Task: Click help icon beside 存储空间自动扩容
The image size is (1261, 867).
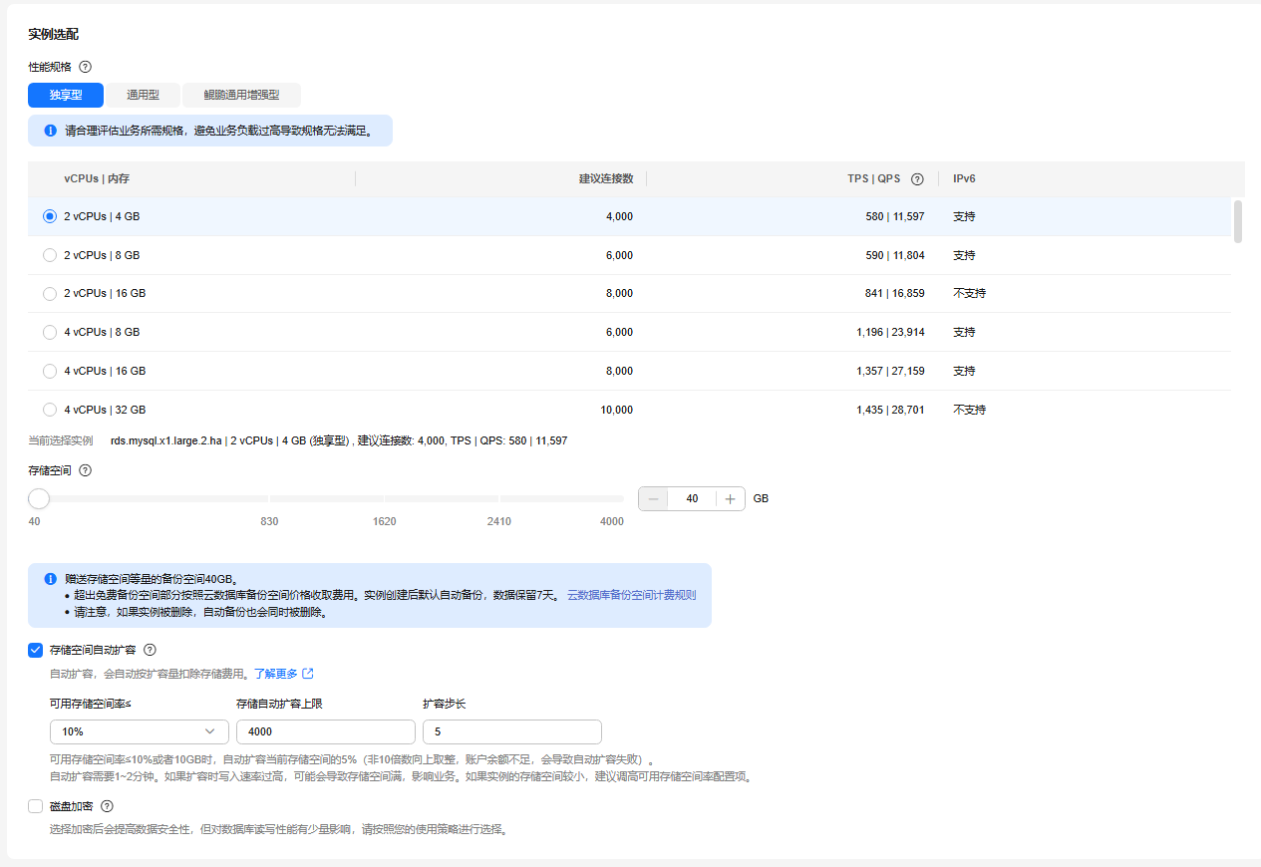Action: pyautogui.click(x=150, y=650)
